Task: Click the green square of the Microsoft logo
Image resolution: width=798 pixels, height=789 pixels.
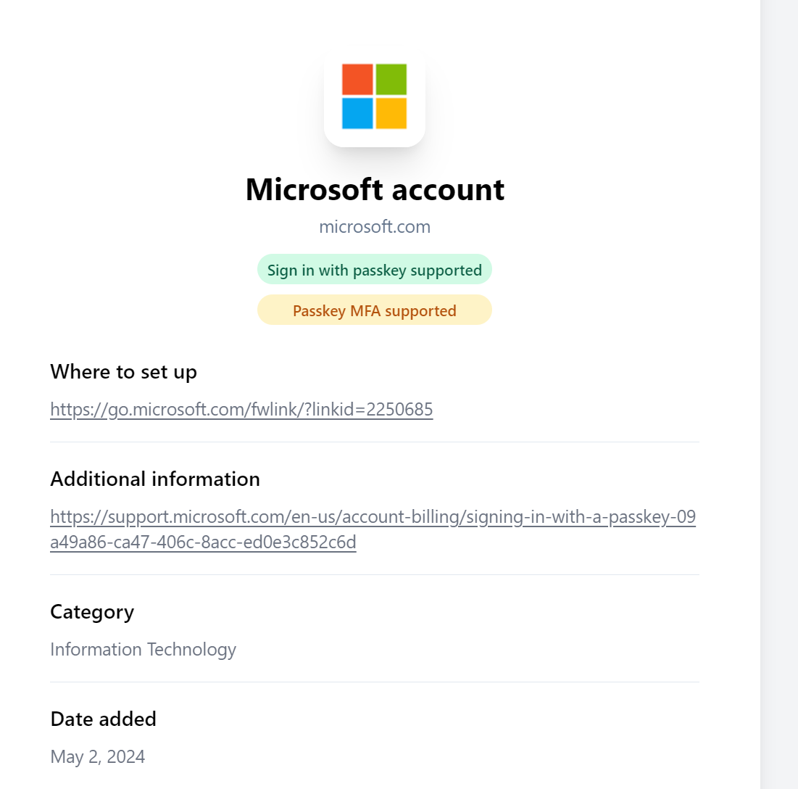Action: coord(391,79)
